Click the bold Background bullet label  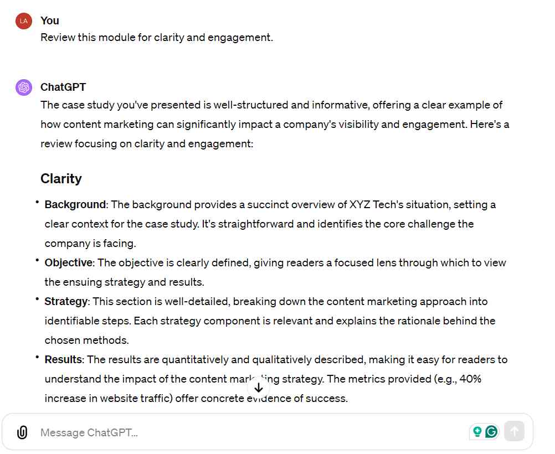pyautogui.click(x=75, y=204)
